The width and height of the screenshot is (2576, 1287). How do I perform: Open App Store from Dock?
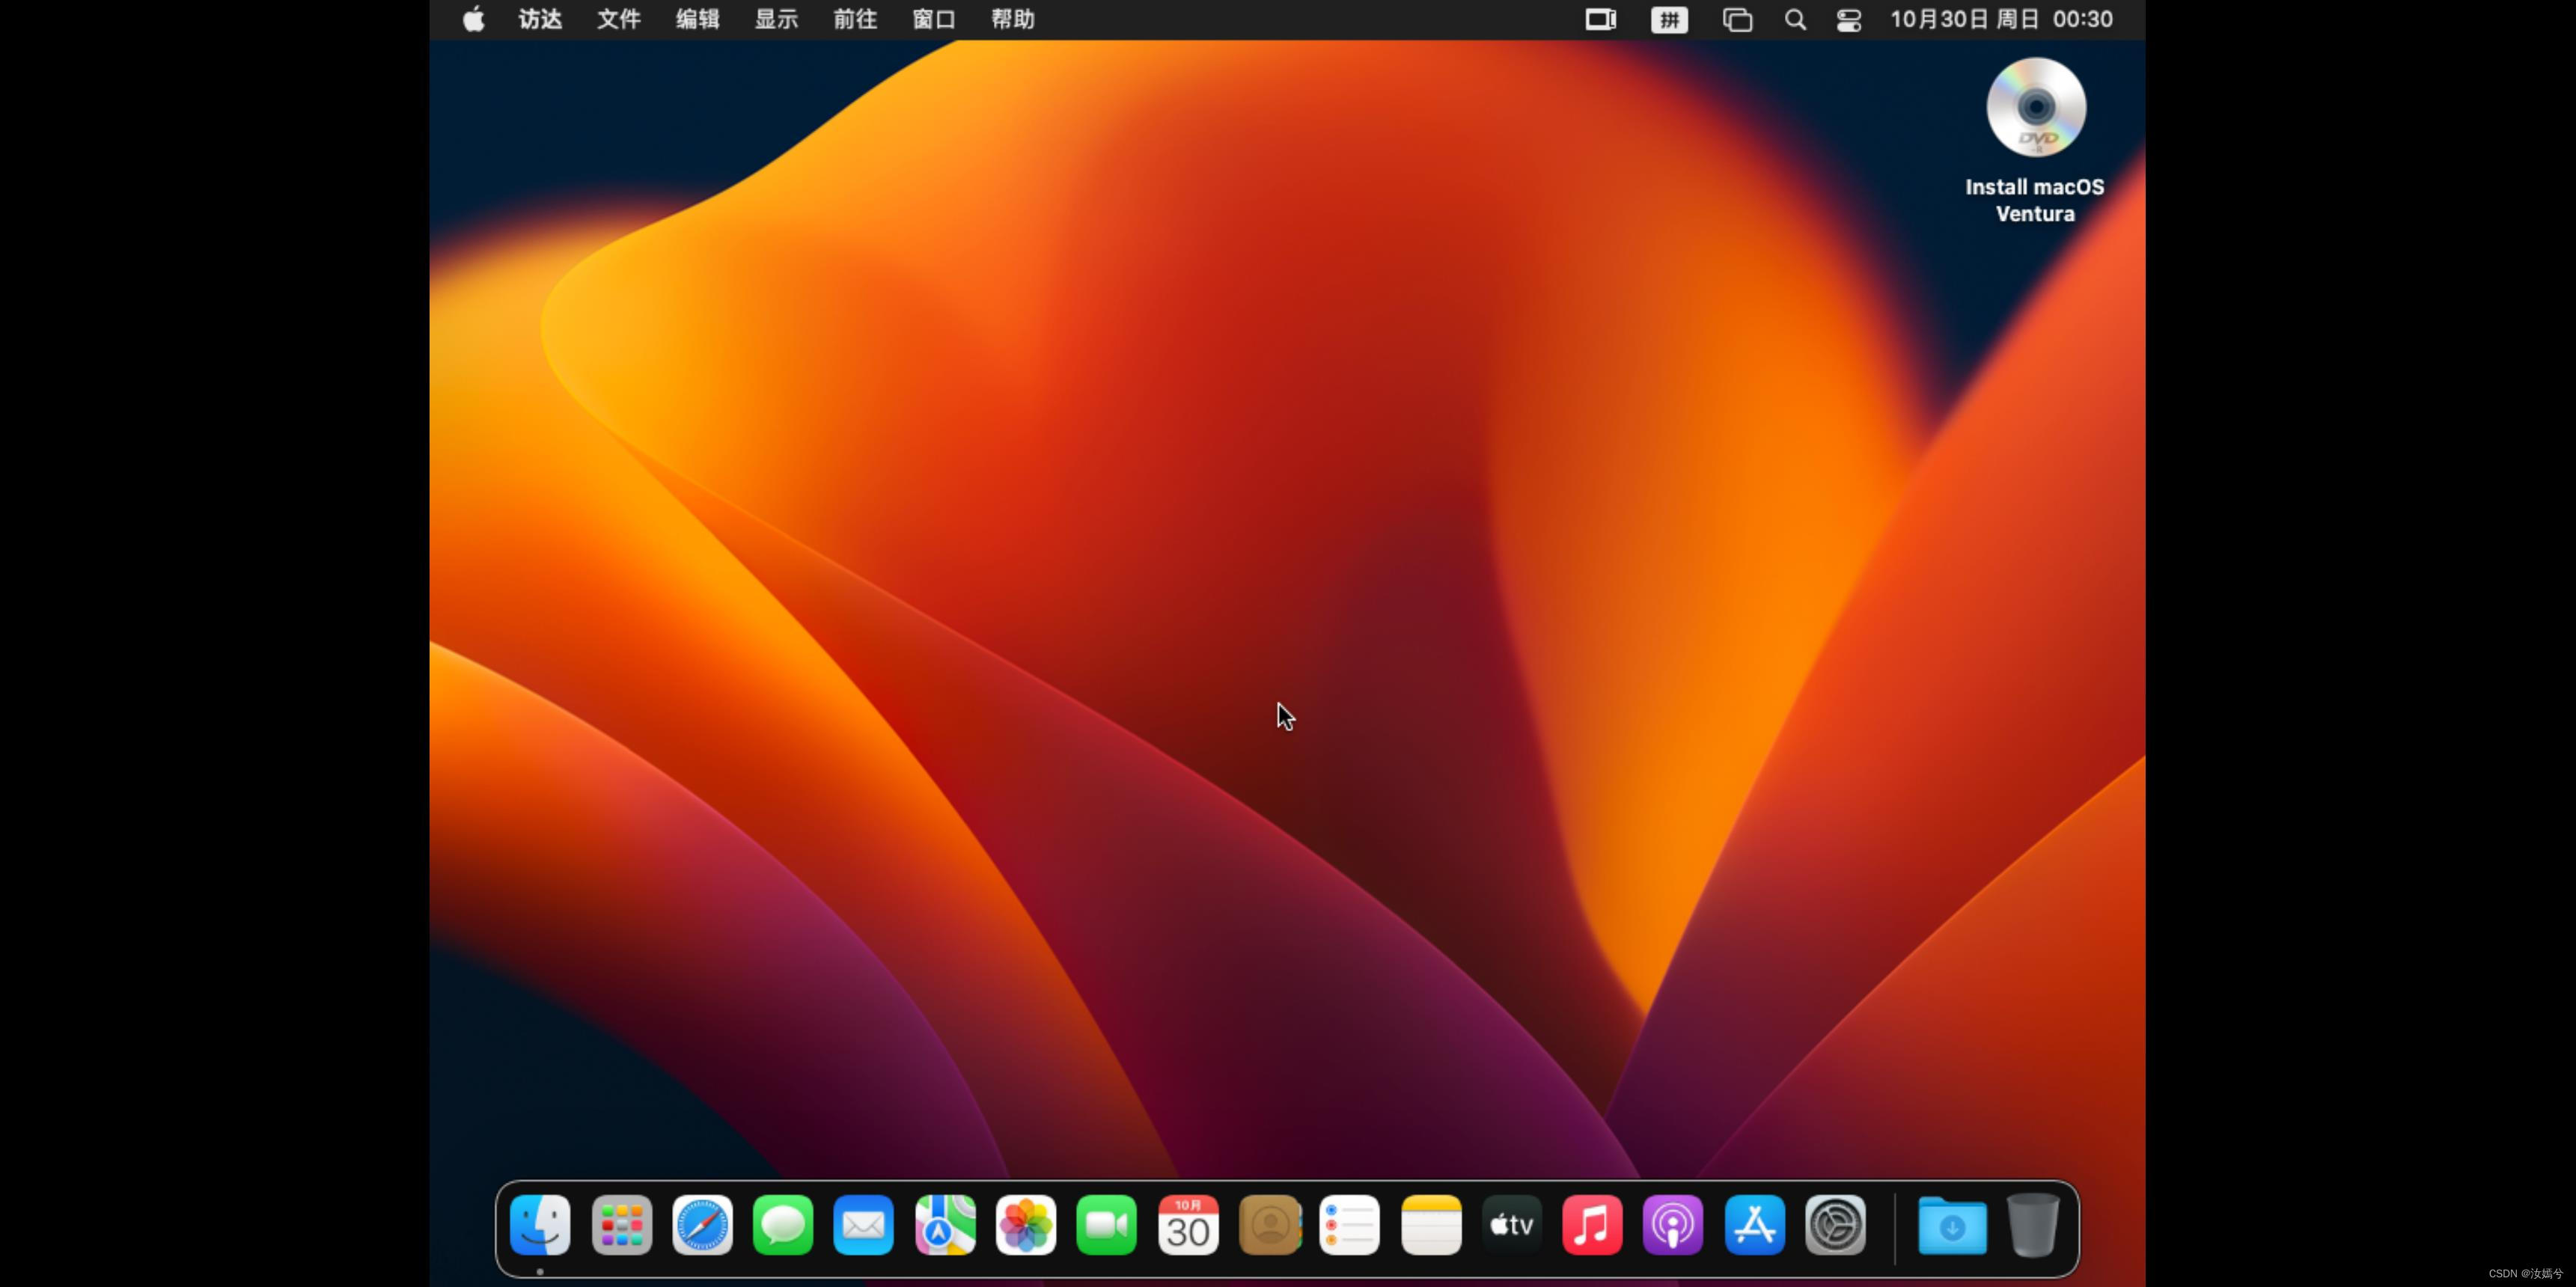point(1755,1224)
